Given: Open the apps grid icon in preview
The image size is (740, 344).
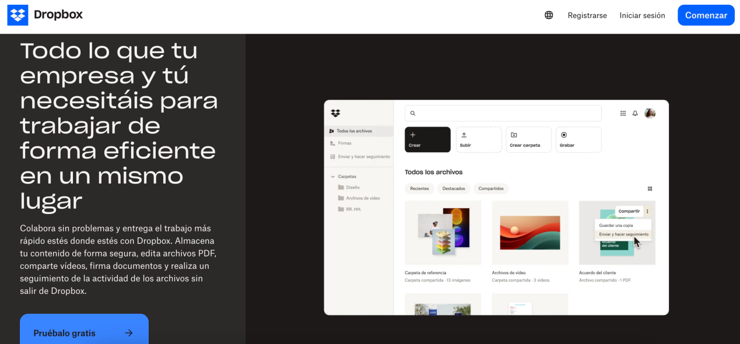Looking at the screenshot, I should click(x=623, y=113).
